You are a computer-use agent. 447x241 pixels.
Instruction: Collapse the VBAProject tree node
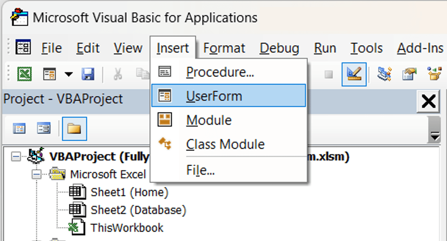coord(16,156)
